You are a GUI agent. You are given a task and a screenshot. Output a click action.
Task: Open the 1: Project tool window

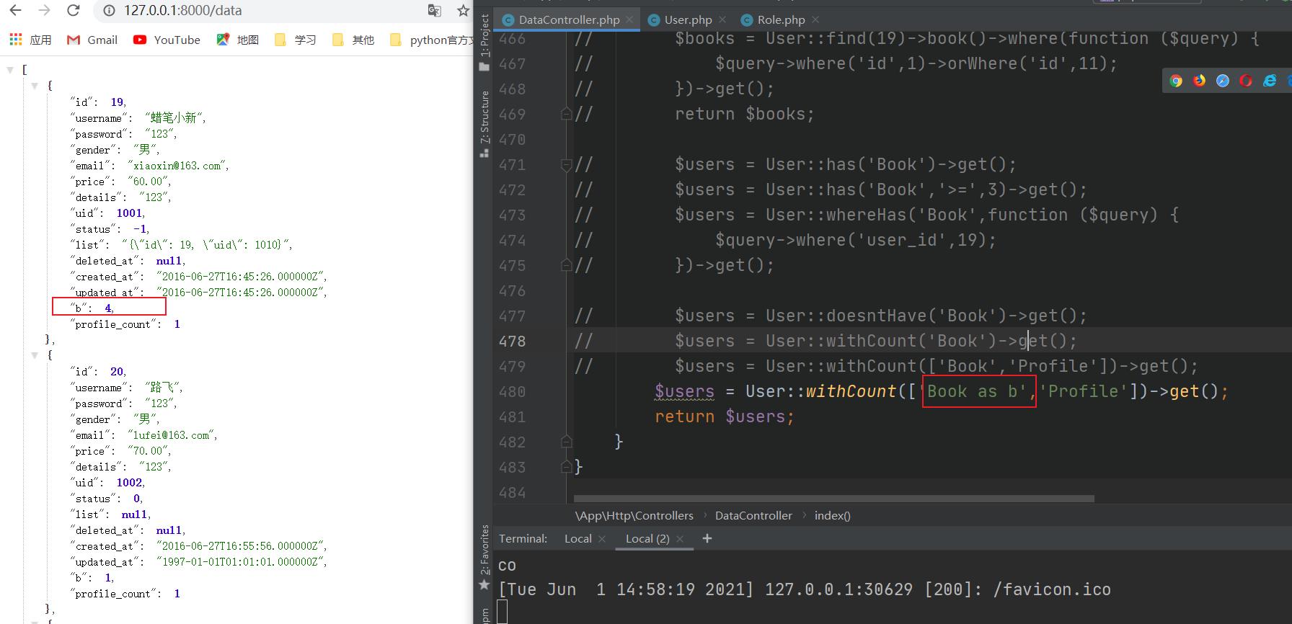pyautogui.click(x=485, y=43)
